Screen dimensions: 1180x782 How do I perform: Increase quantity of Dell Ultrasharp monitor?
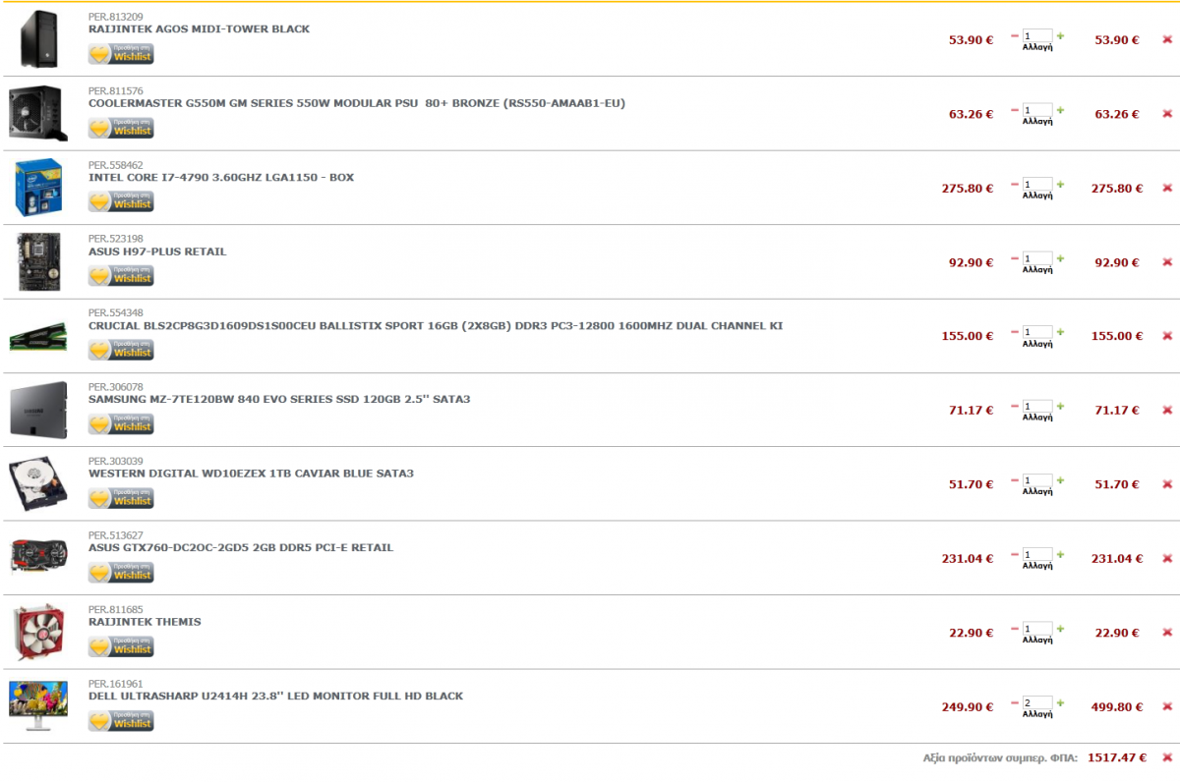click(1060, 702)
